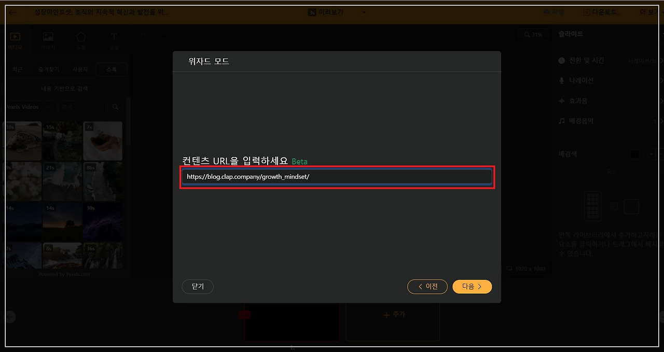Select the 글꼴 text T icon
The height and width of the screenshot is (352, 664).
coord(114,37)
